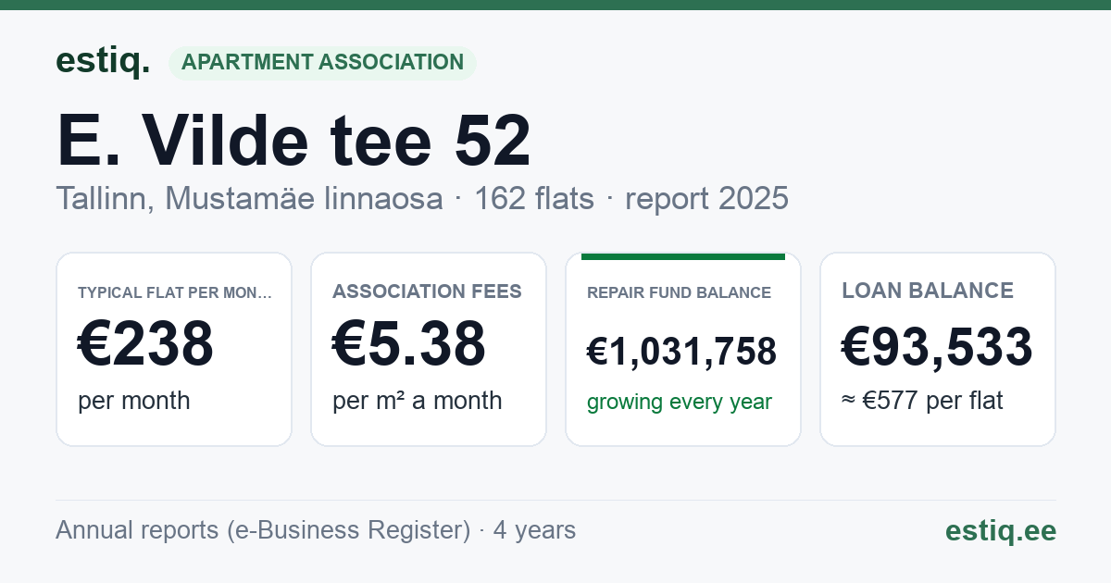The width and height of the screenshot is (1111, 583).
Task: Click the LOAN BALANCE label
Action: tap(928, 291)
